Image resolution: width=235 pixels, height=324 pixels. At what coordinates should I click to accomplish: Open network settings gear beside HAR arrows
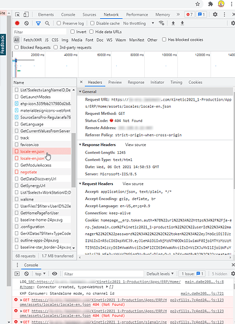pos(233,23)
